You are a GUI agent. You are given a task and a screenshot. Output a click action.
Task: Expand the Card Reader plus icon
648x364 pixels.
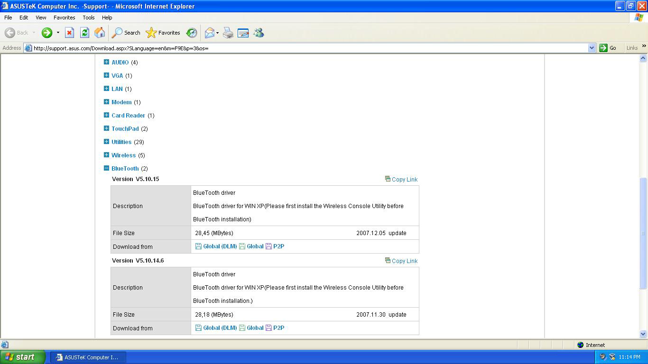click(x=106, y=115)
